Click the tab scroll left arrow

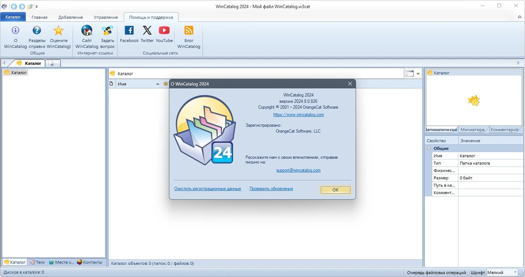pos(4,63)
